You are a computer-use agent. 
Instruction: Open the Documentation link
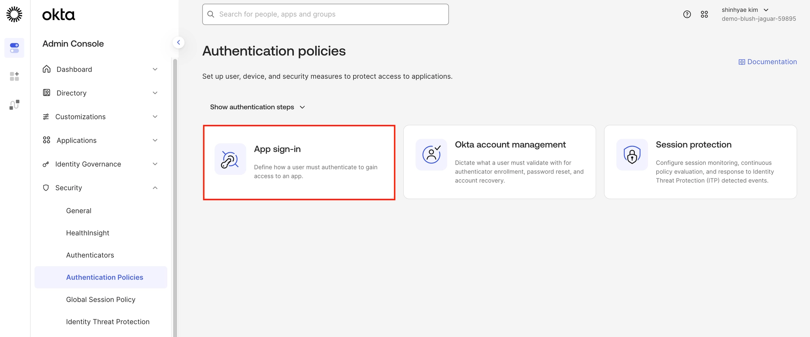click(768, 62)
